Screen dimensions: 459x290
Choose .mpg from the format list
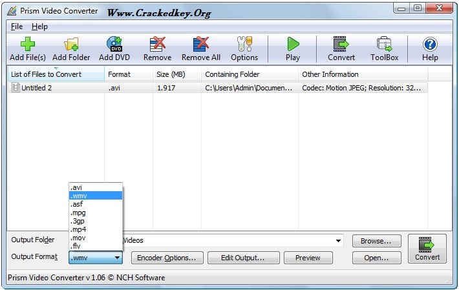pyautogui.click(x=96, y=212)
